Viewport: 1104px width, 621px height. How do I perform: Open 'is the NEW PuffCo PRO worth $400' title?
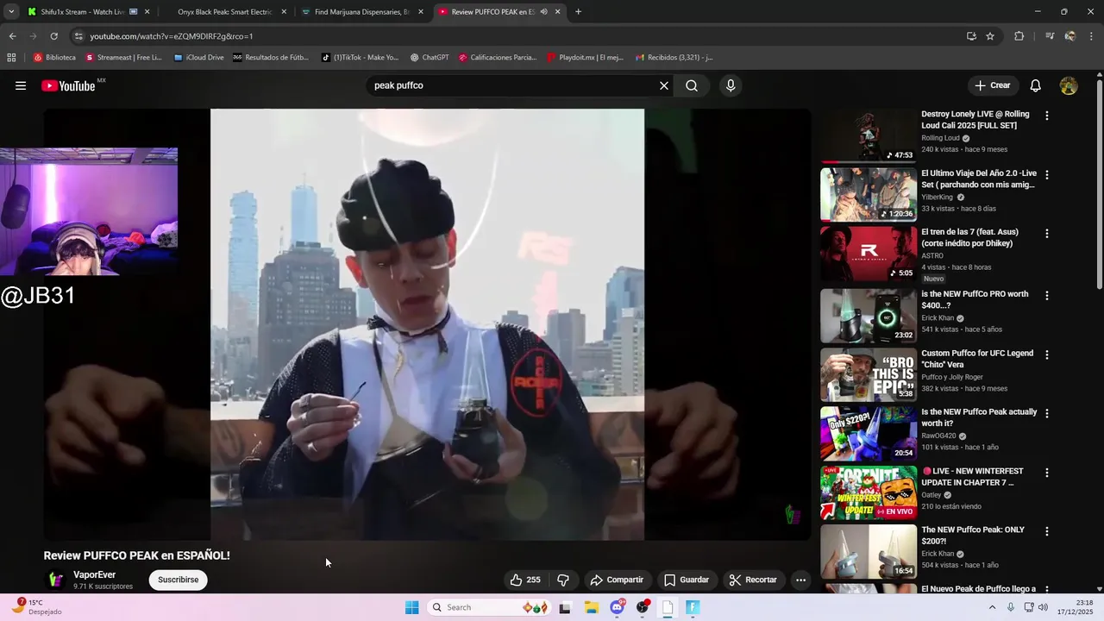click(x=975, y=300)
